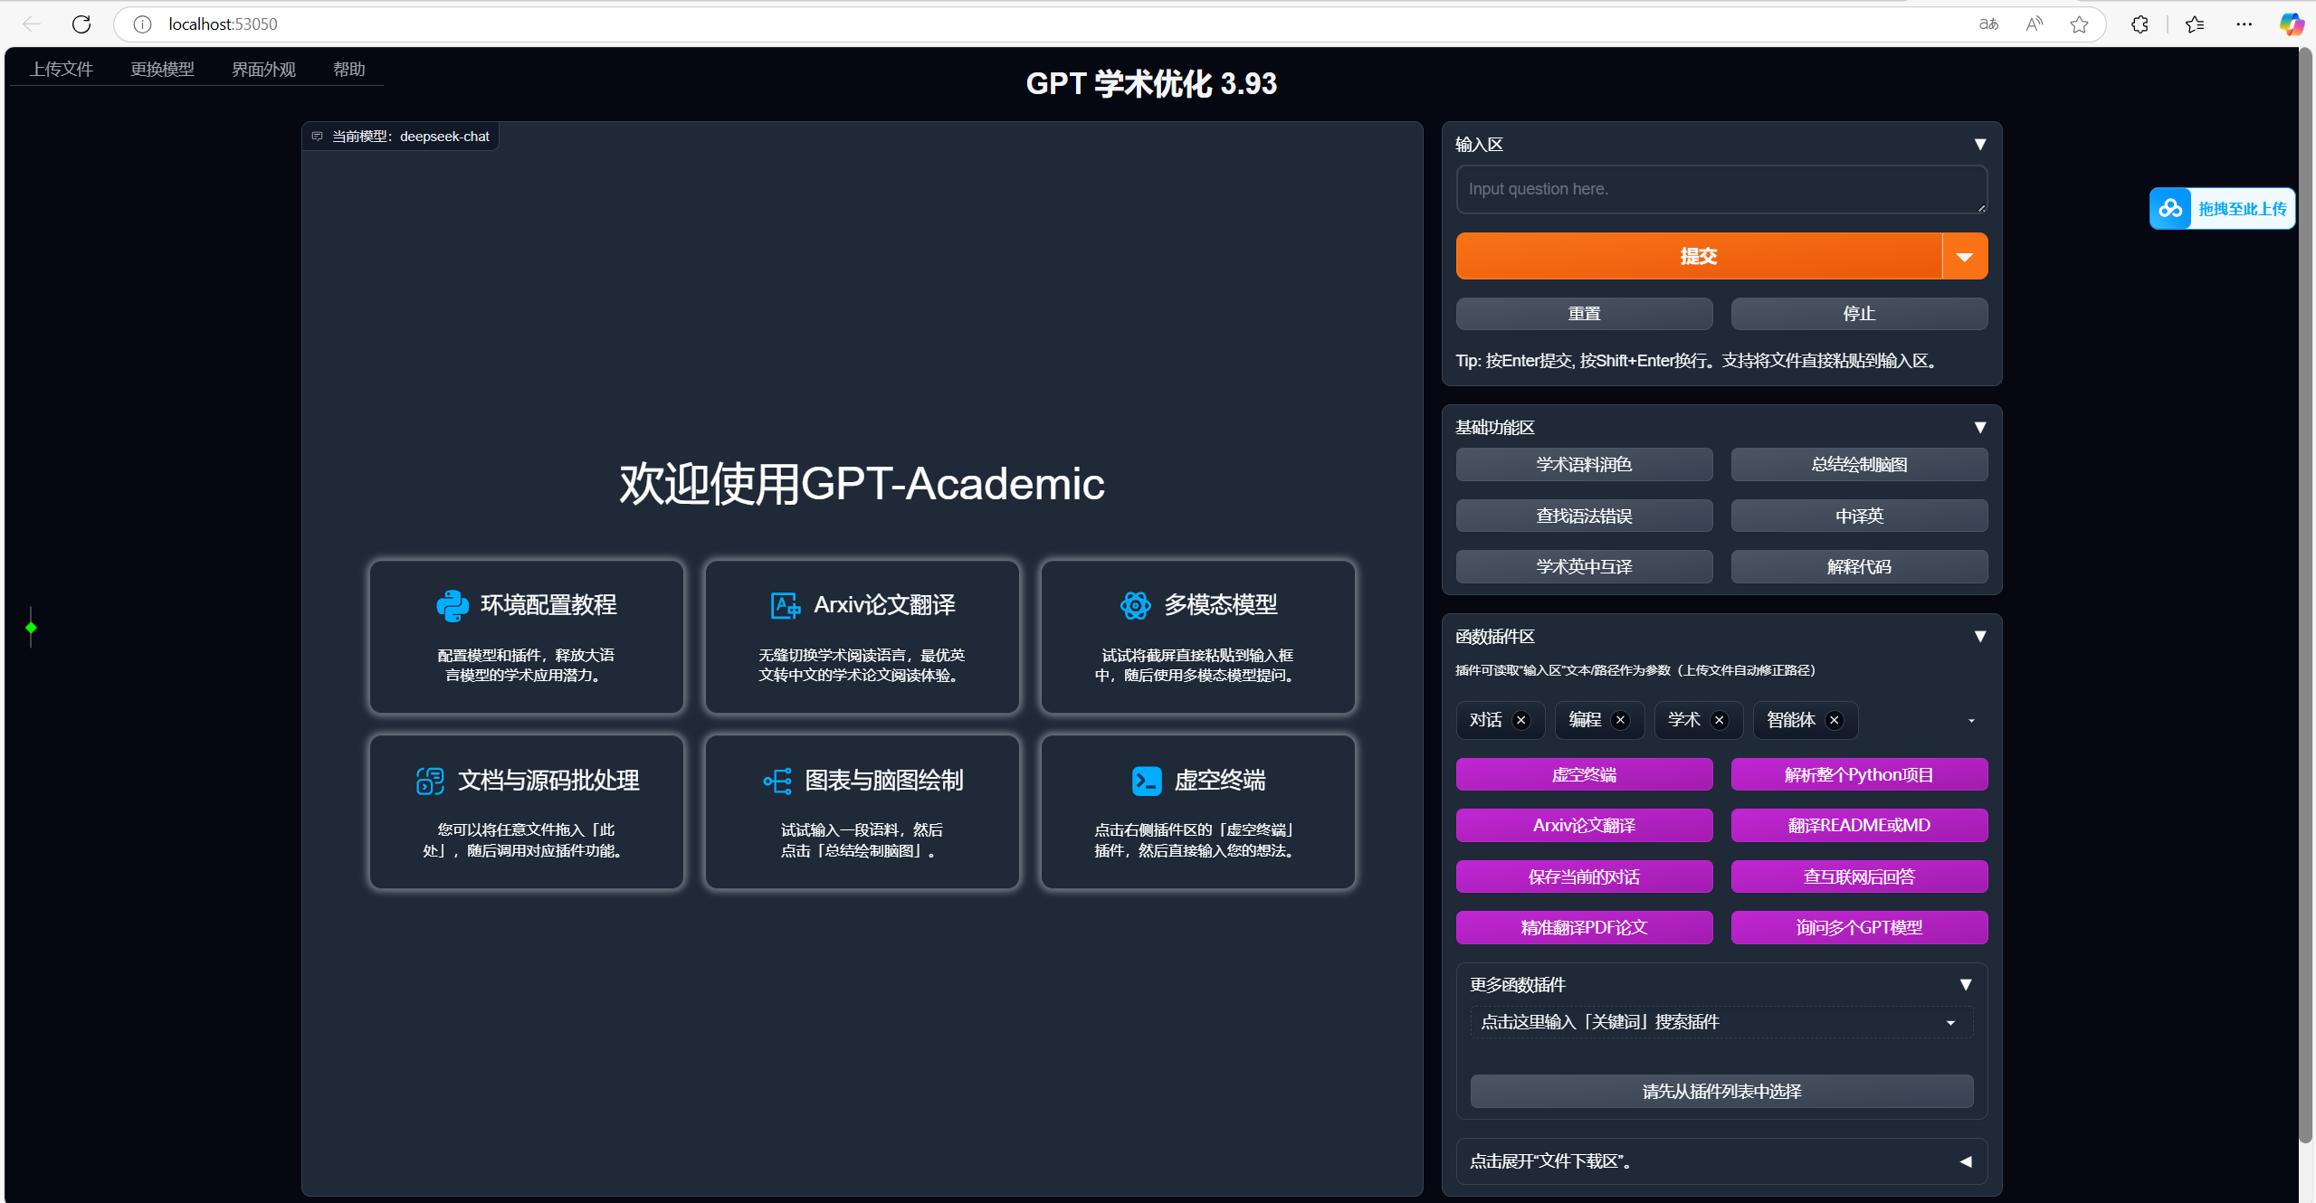The width and height of the screenshot is (2316, 1203).
Task: Click the atom icon on 多模态模型 card
Action: tap(1135, 605)
